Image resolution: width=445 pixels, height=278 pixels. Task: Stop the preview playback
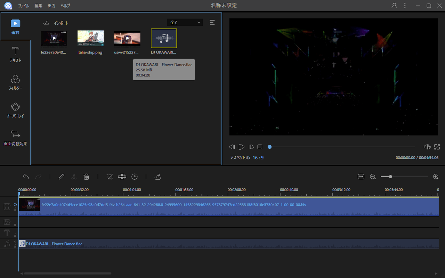[x=260, y=147]
